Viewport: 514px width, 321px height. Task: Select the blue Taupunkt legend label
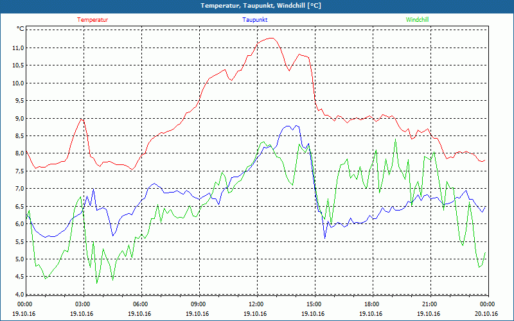click(x=254, y=20)
